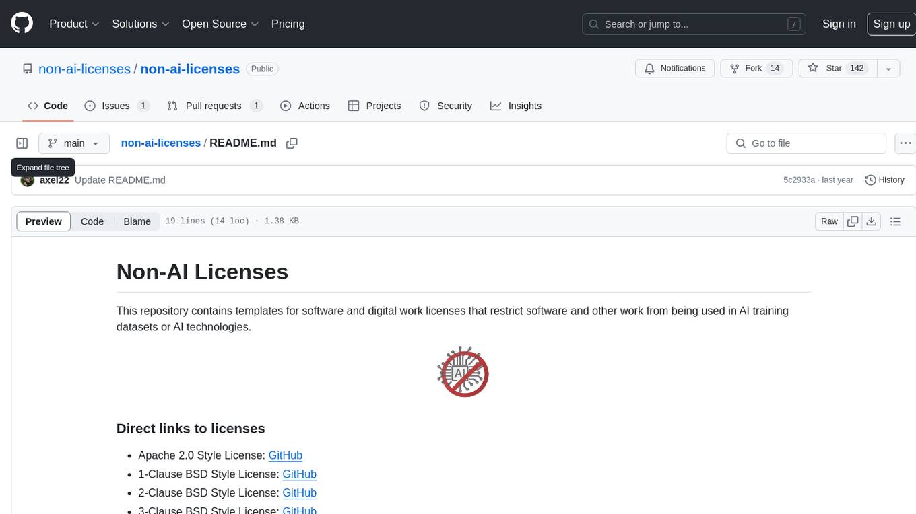Switch to the Insights tab

pyautogui.click(x=516, y=106)
